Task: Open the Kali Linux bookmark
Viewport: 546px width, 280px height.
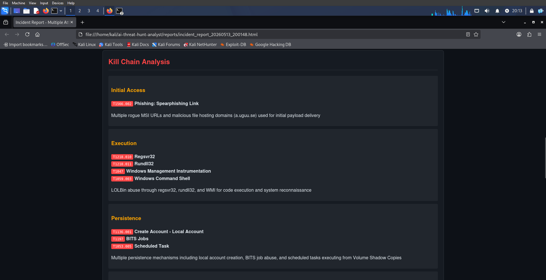Action: pyautogui.click(x=84, y=45)
